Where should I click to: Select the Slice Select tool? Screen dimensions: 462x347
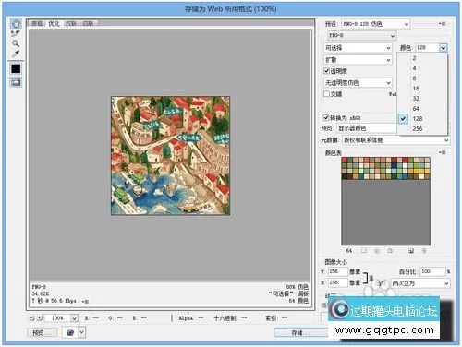(16, 33)
